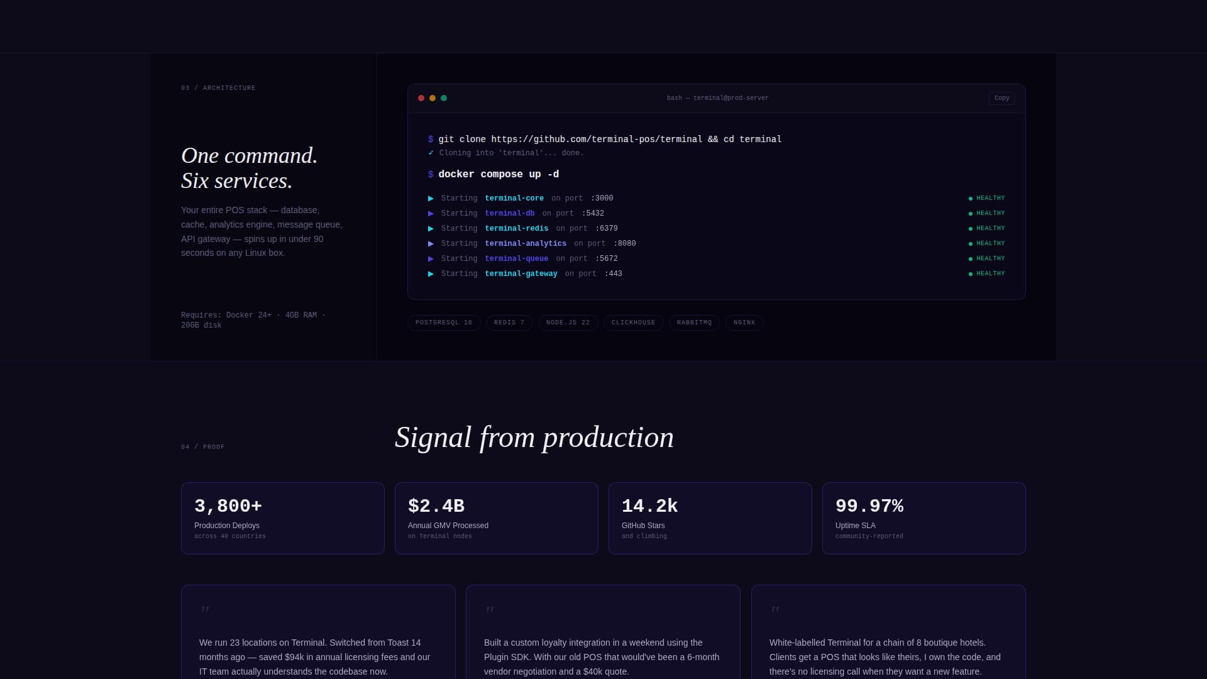Click the play arrow next to terminal-gateway
1207x679 pixels.
tap(431, 273)
